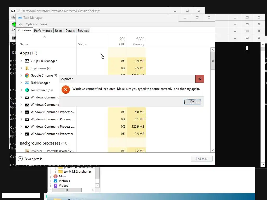Click the Explorer++ Portable background process icon
267x200 pixels.
click(x=27, y=151)
